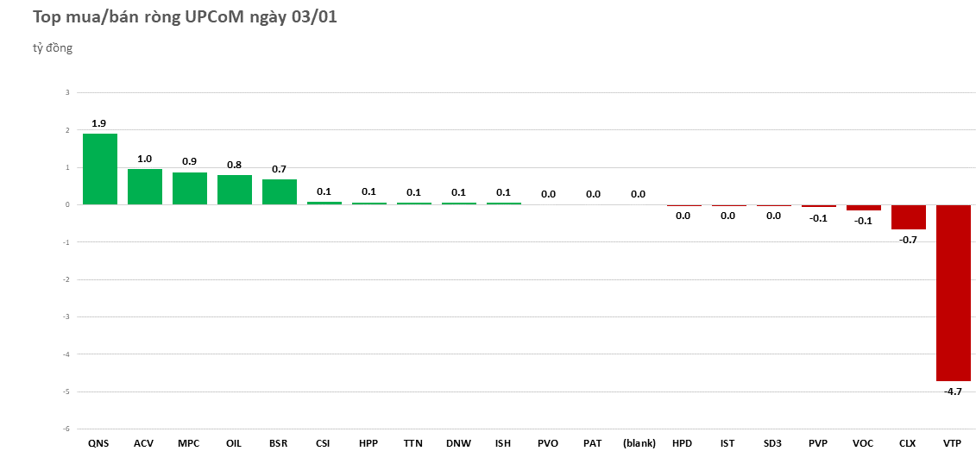Viewport: 976px width, 451px height.
Task: Select the large red VTP bar
Action: pyautogui.click(x=953, y=292)
